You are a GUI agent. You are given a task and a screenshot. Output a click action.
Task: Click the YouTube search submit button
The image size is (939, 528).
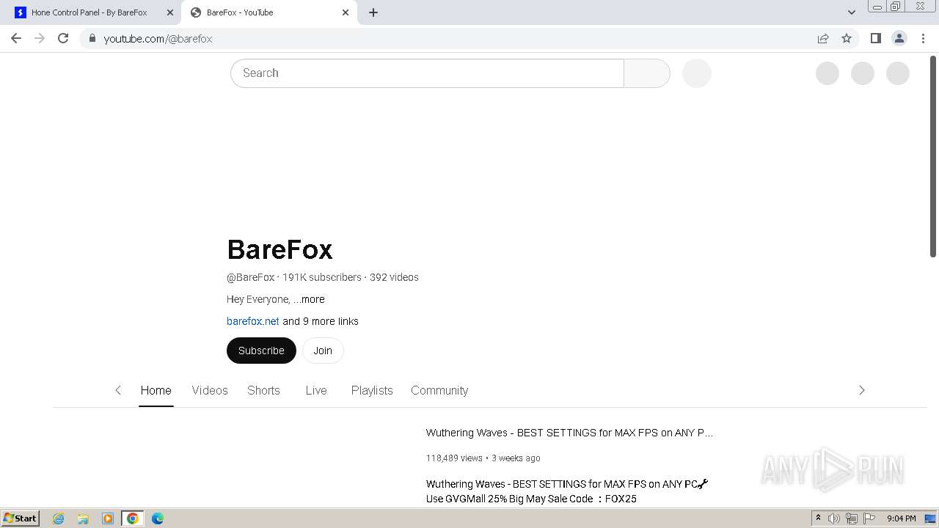pyautogui.click(x=646, y=73)
